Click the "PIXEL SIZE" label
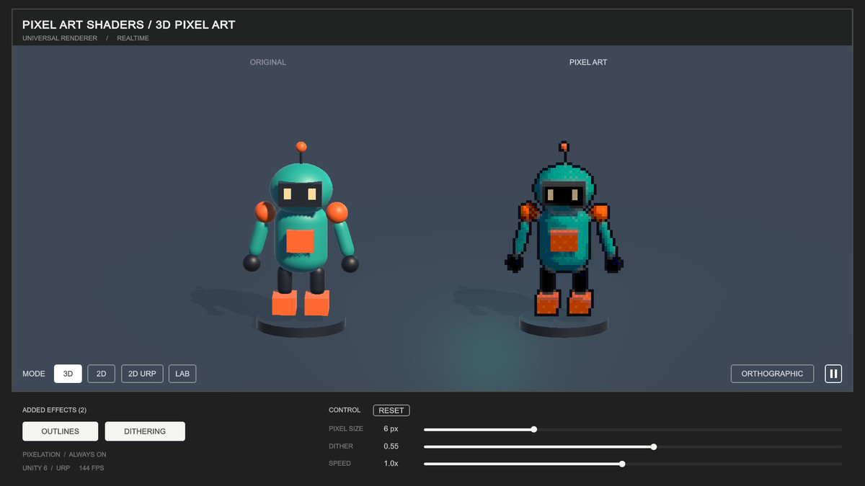Screen dimensions: 865x486 point(346,429)
